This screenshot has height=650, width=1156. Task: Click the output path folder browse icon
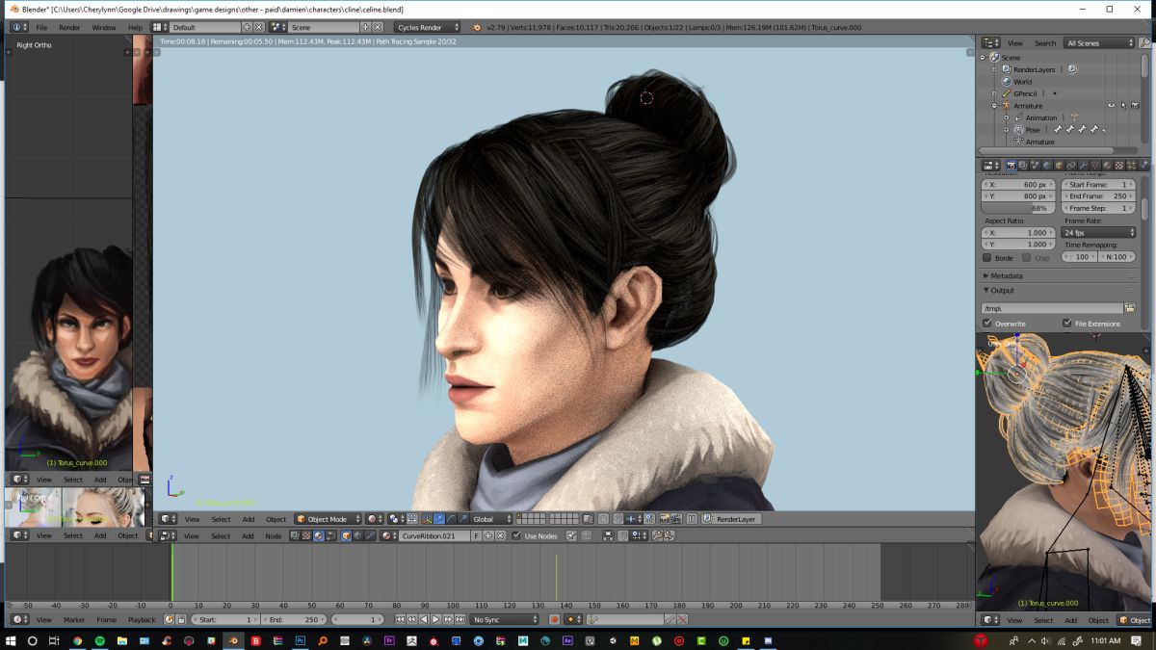[1129, 307]
